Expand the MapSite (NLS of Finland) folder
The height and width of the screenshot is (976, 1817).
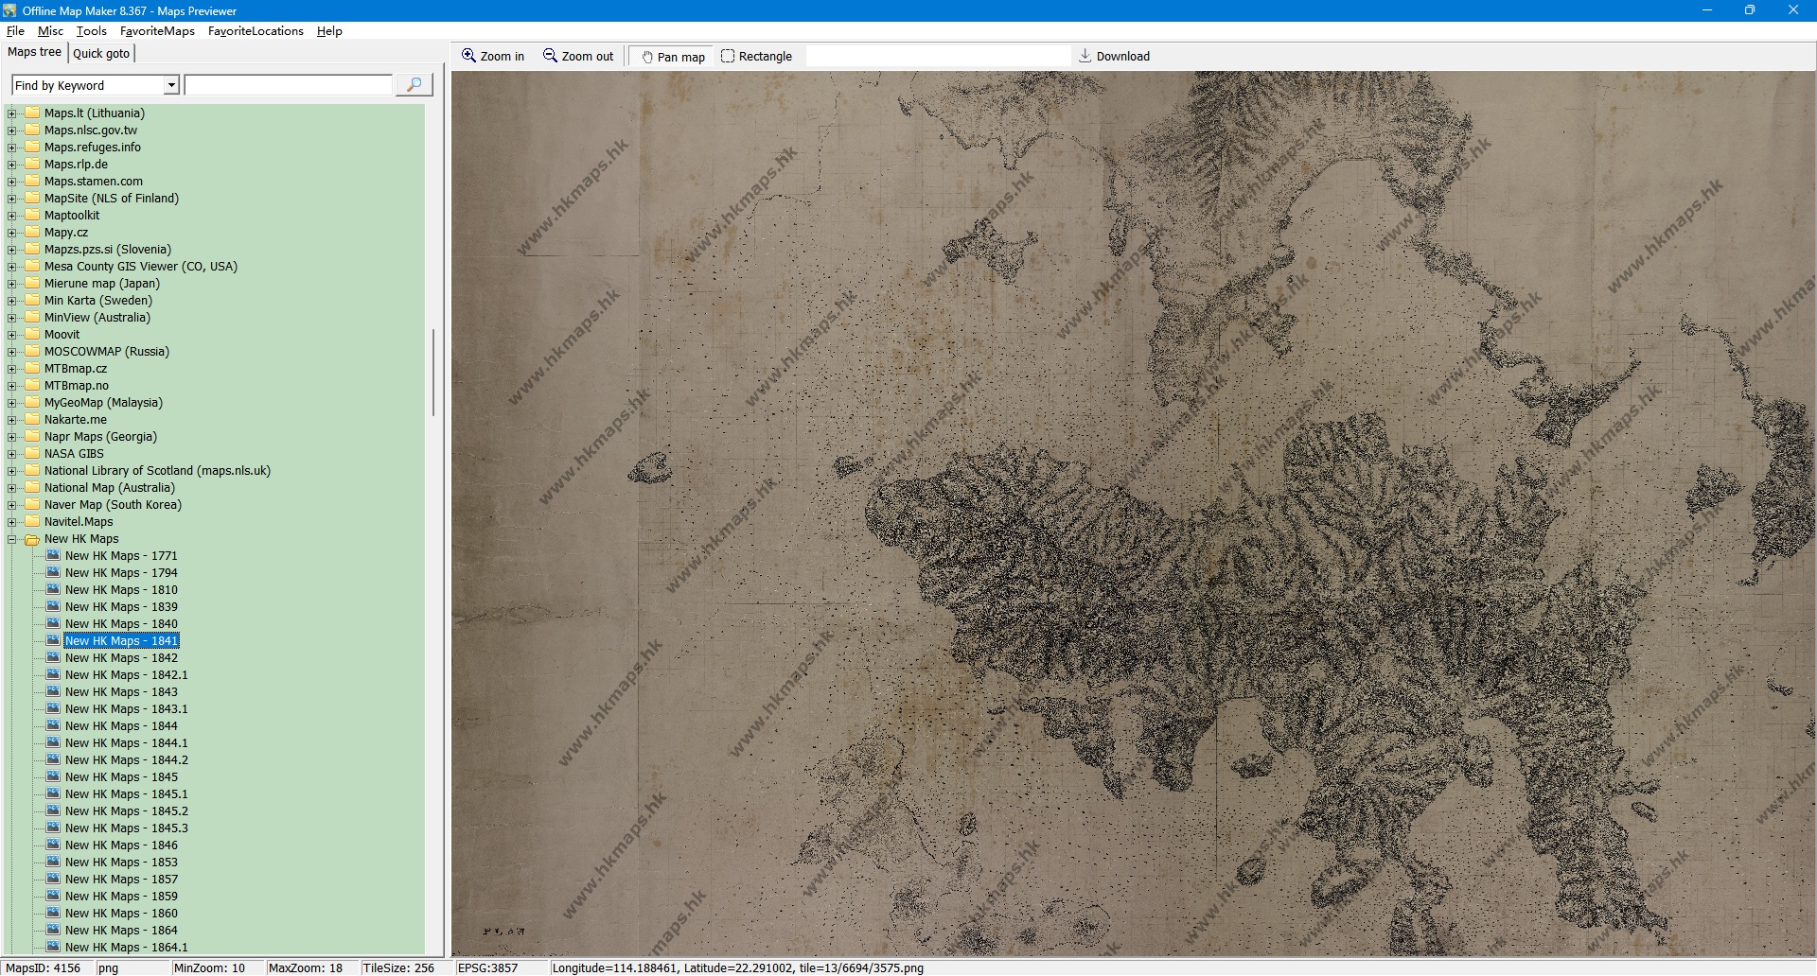point(12,199)
